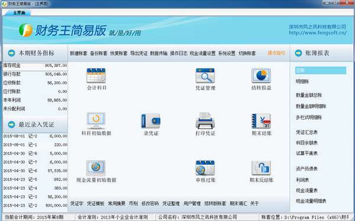The height and width of the screenshot is (221, 355).
Task: Click 新建账套 in top menu
Action: coord(79,53)
